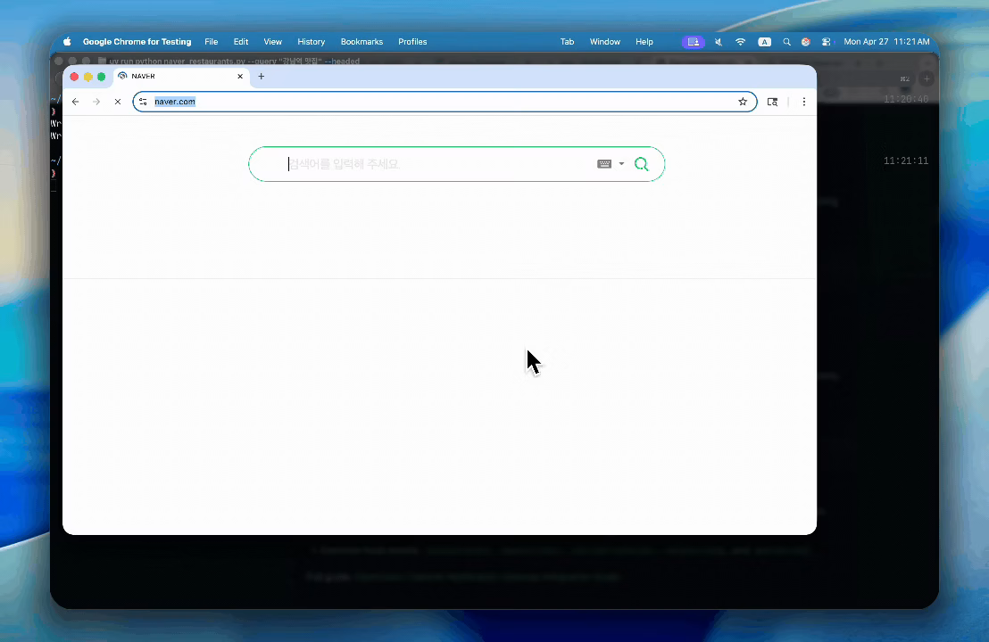This screenshot has width=989, height=642.
Task: Expand the arrow beside the keyboard icon
Action: (x=621, y=164)
